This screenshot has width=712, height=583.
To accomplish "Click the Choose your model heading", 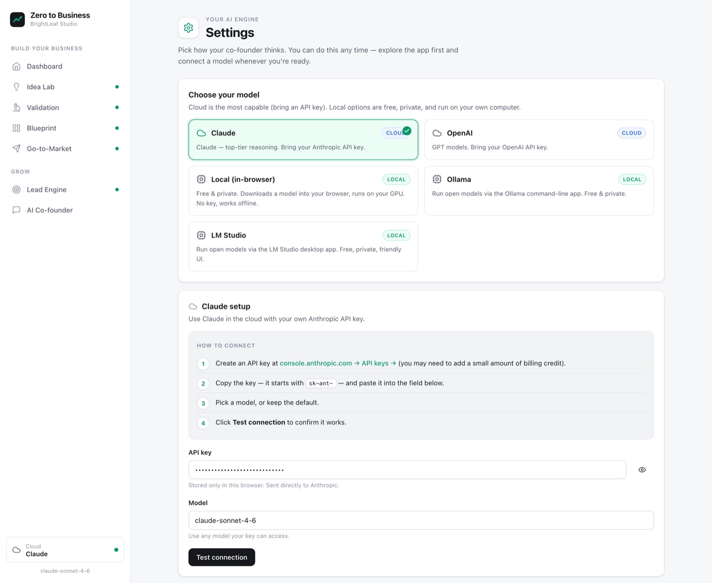I will [224, 95].
